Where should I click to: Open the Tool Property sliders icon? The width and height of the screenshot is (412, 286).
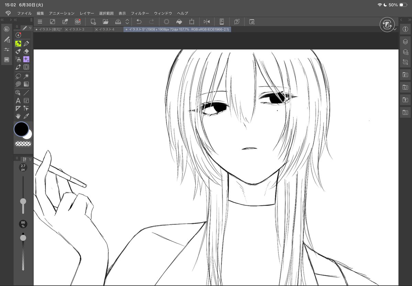tap(7, 49)
